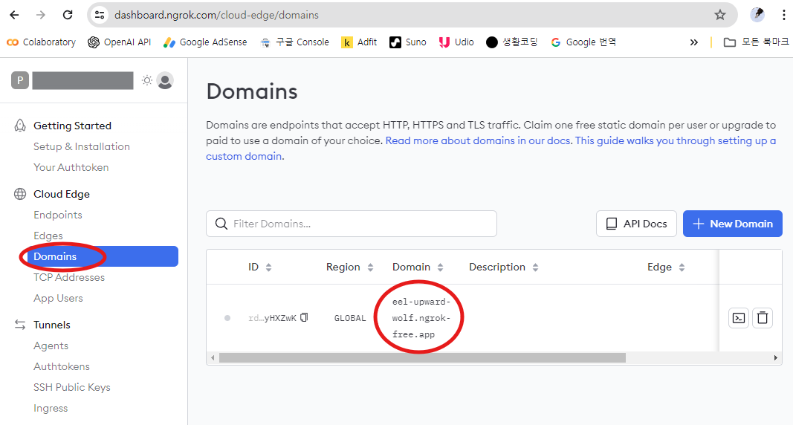This screenshot has width=793, height=425.
Task: Click the status dot of the domain row
Action: pyautogui.click(x=227, y=318)
